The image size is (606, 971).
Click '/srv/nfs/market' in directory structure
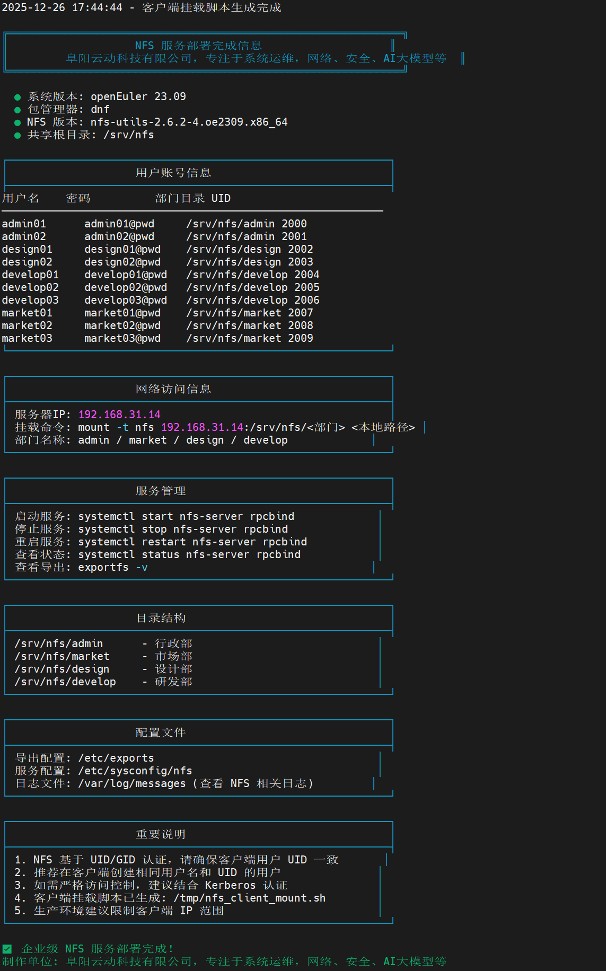click(x=62, y=656)
